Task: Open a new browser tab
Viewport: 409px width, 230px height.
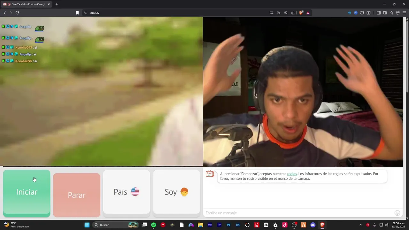Action: point(57,4)
